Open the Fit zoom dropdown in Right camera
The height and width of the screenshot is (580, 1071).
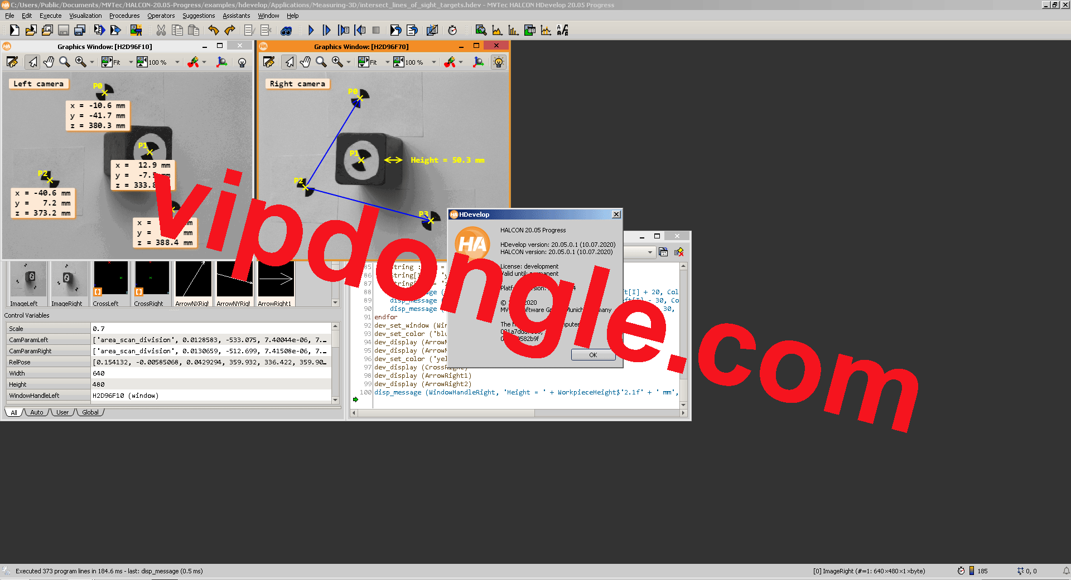tap(388, 62)
